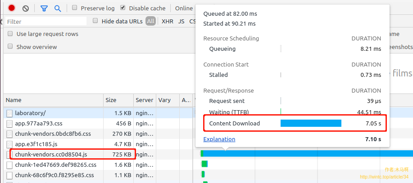Check the Hide data URLs option
The width and height of the screenshot is (413, 183).
click(x=95, y=21)
